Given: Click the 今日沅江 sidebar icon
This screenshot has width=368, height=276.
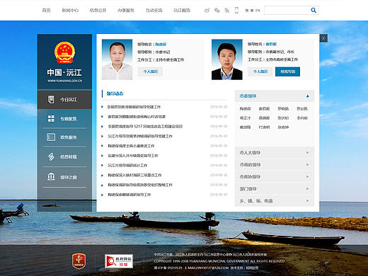Looking at the screenshot, I should click(51, 99).
